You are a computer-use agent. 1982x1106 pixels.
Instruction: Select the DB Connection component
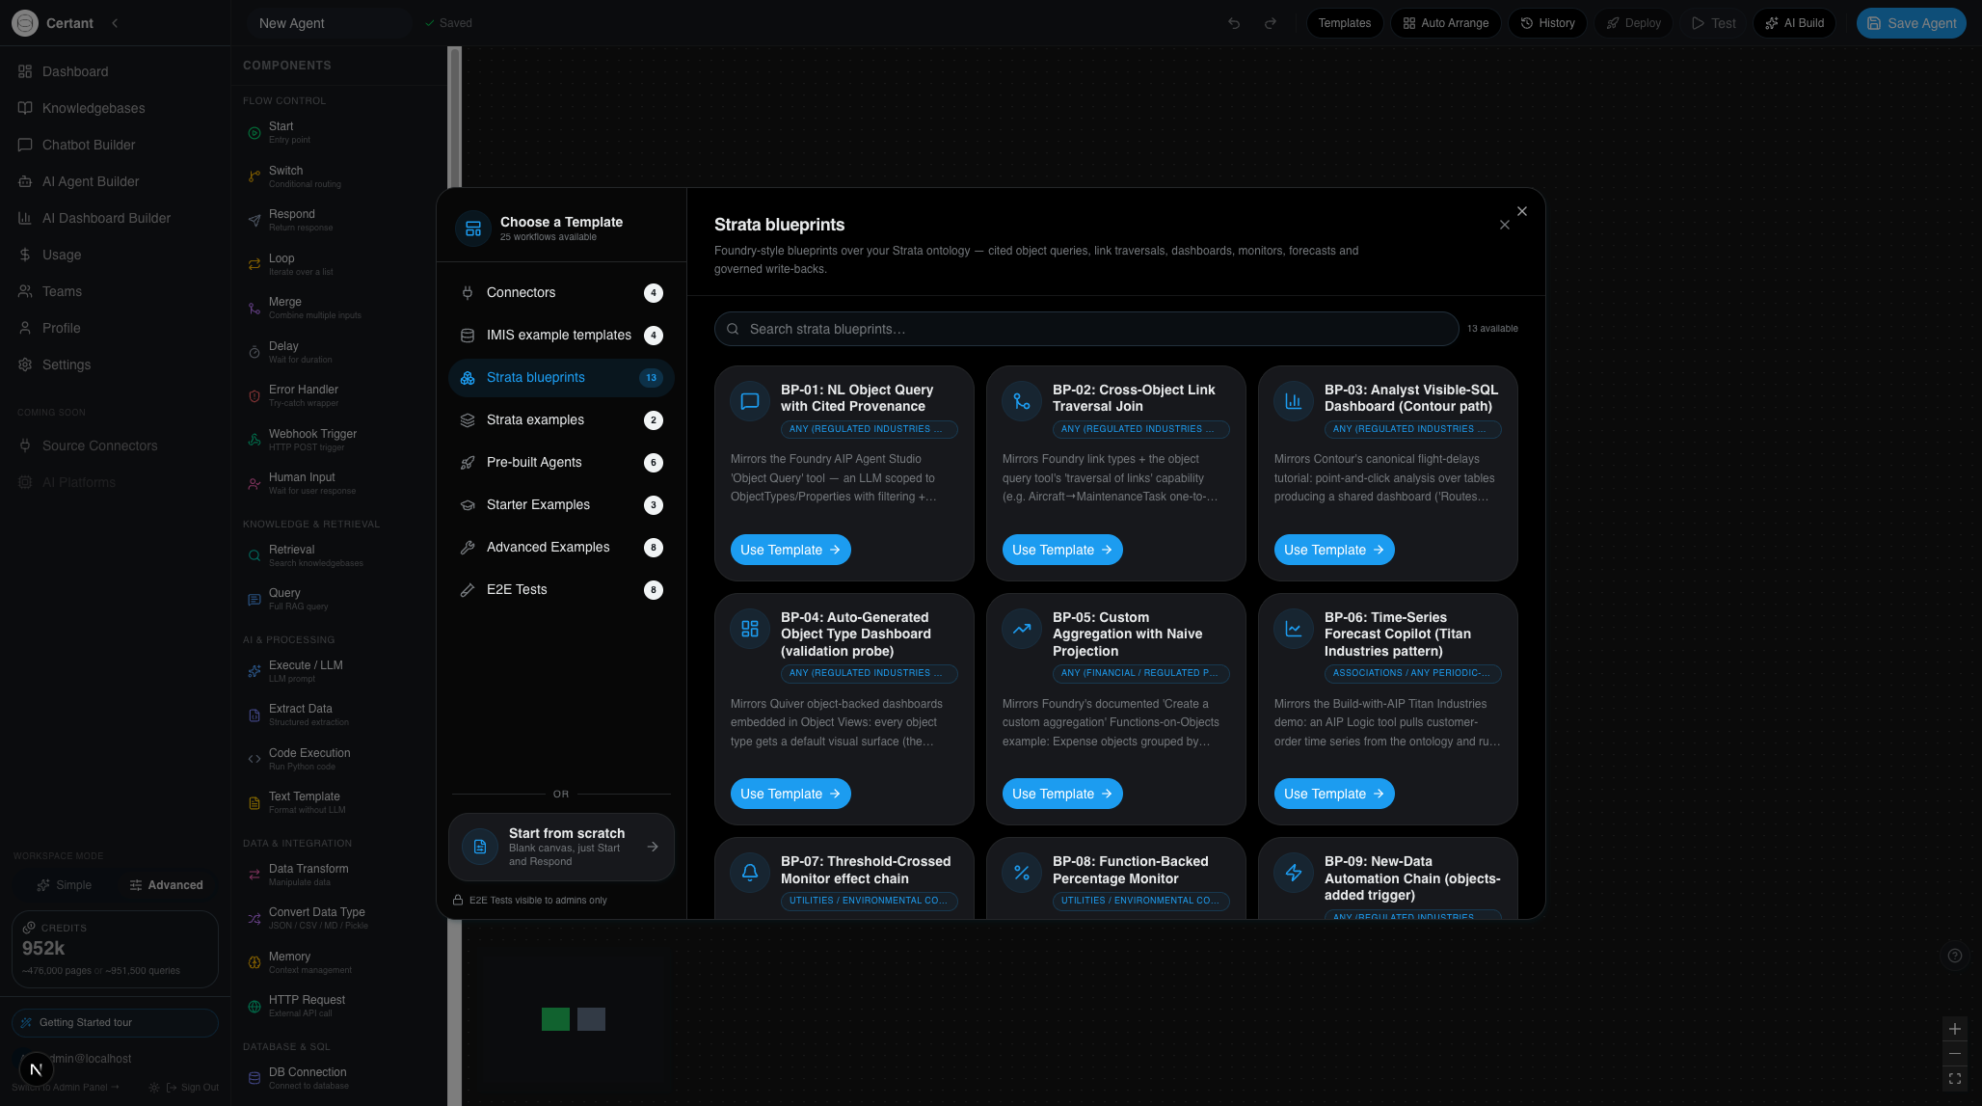click(337, 1078)
